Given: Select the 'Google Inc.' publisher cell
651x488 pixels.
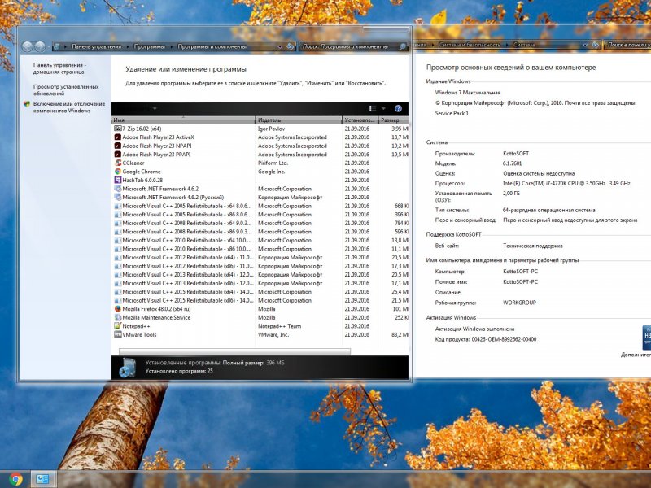Looking at the screenshot, I should point(272,172).
